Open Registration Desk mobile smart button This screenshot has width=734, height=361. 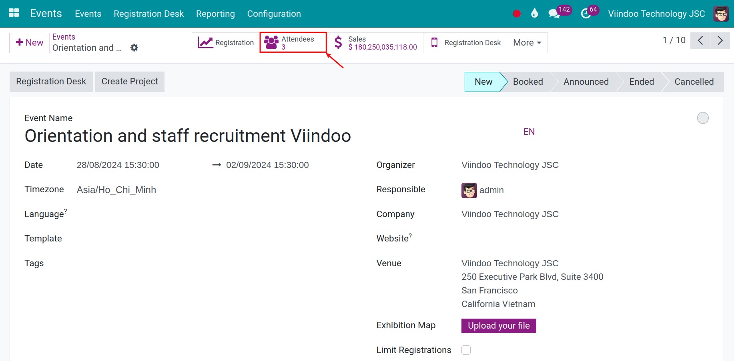click(x=465, y=43)
